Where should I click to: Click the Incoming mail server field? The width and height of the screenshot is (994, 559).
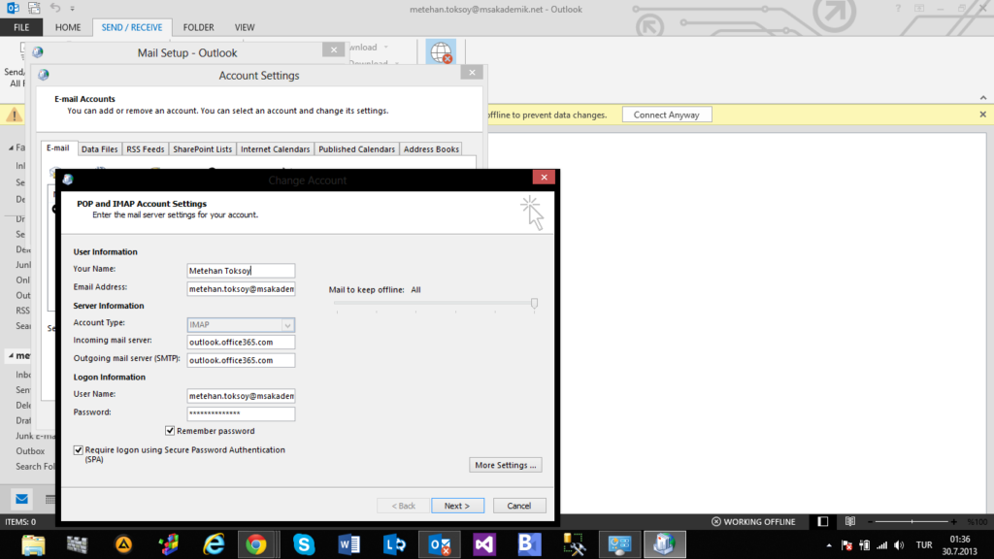point(241,343)
